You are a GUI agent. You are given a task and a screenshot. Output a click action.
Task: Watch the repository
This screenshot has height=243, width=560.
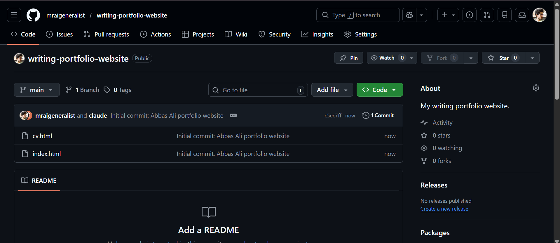tap(392, 58)
